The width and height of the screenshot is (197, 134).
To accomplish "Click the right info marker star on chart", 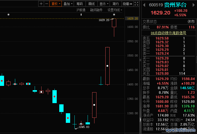I will coord(114,15).
